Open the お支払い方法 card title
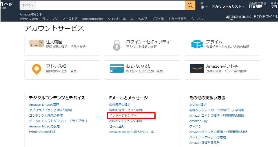Image resolution: width=278 pixels, height=147 pixels. tap(138, 66)
